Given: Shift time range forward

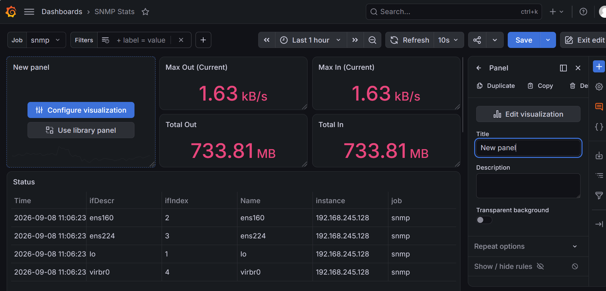Looking at the screenshot, I should click(x=355, y=40).
